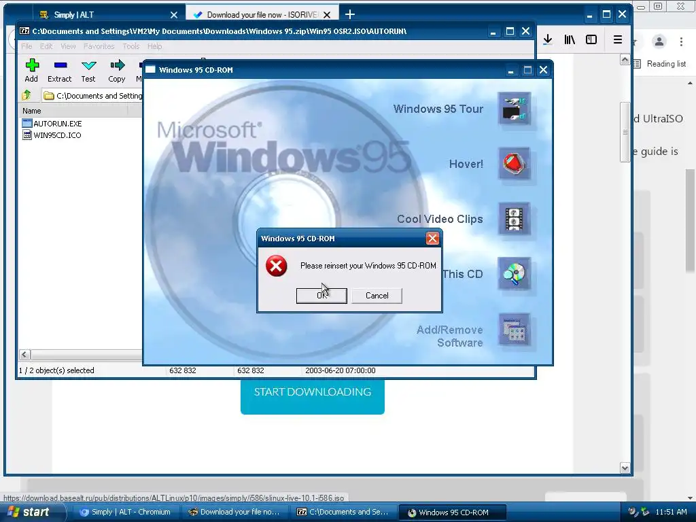This screenshot has width=696, height=522.
Task: Open the browser hamburger menu
Action: coord(617,39)
